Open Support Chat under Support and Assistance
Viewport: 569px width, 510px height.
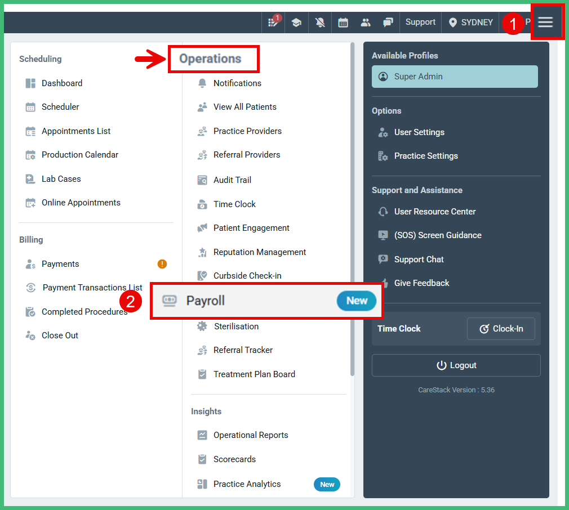418,259
